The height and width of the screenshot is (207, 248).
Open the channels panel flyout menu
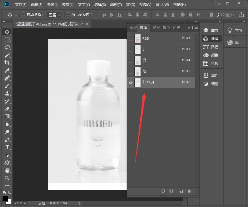click(196, 28)
